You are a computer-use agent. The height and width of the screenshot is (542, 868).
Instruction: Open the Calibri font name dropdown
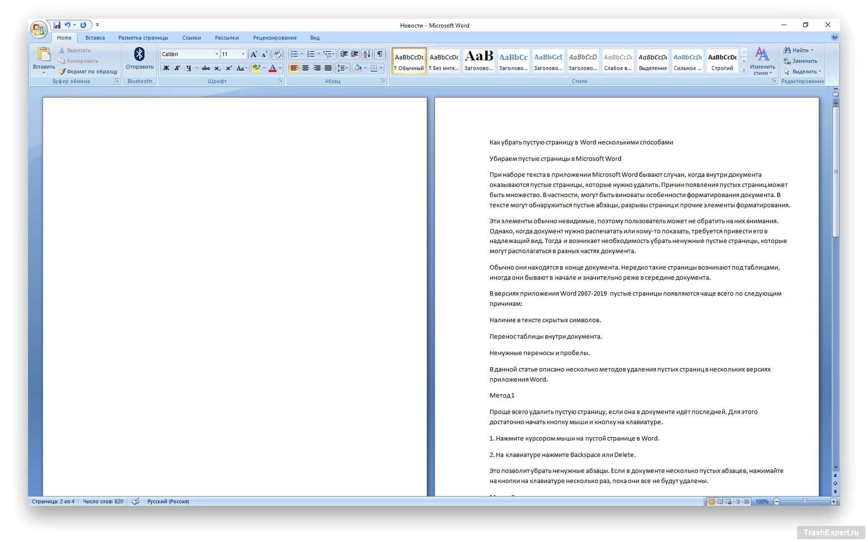click(x=217, y=54)
